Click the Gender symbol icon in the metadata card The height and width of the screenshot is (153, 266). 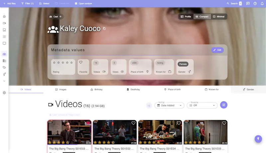pyautogui.click(x=190, y=72)
